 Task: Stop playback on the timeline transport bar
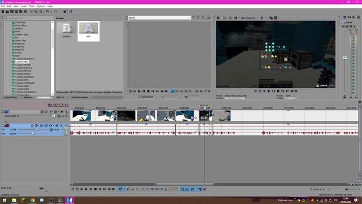coord(96,189)
